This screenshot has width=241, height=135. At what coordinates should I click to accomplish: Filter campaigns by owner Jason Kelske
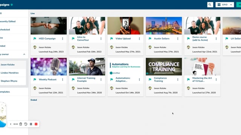coord(13,64)
